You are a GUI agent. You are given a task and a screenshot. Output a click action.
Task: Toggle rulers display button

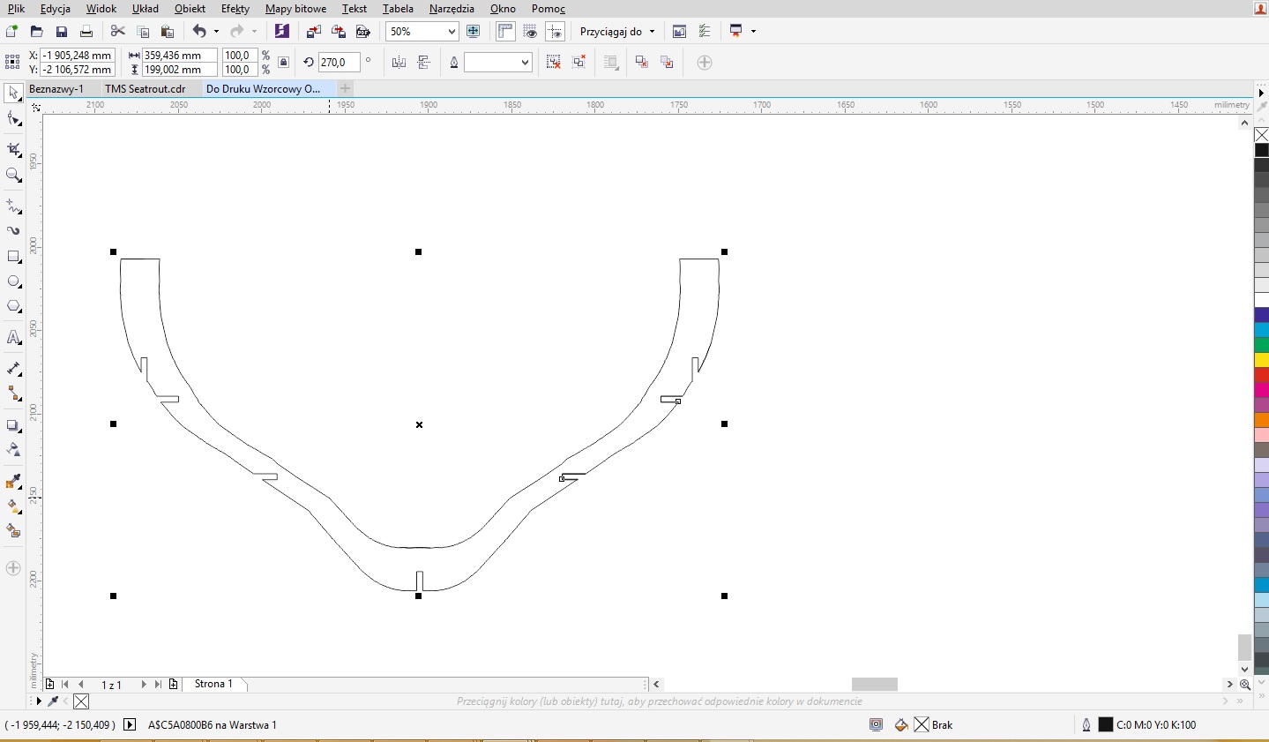(505, 32)
